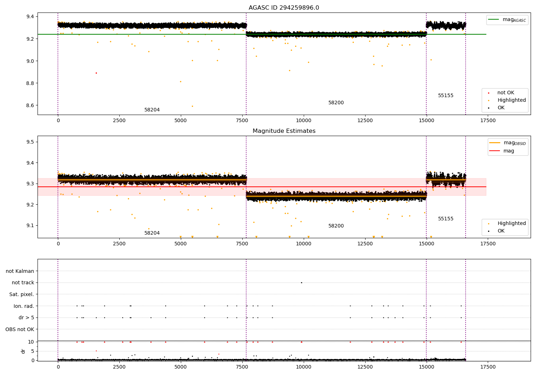
Task: Click green line sample in mag AGASC legend
Action: coord(493,20)
